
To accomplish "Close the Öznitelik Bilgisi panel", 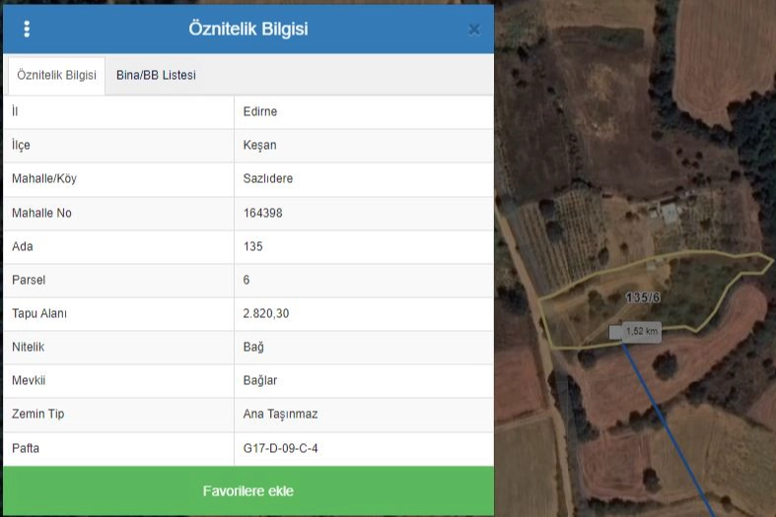I will (473, 30).
